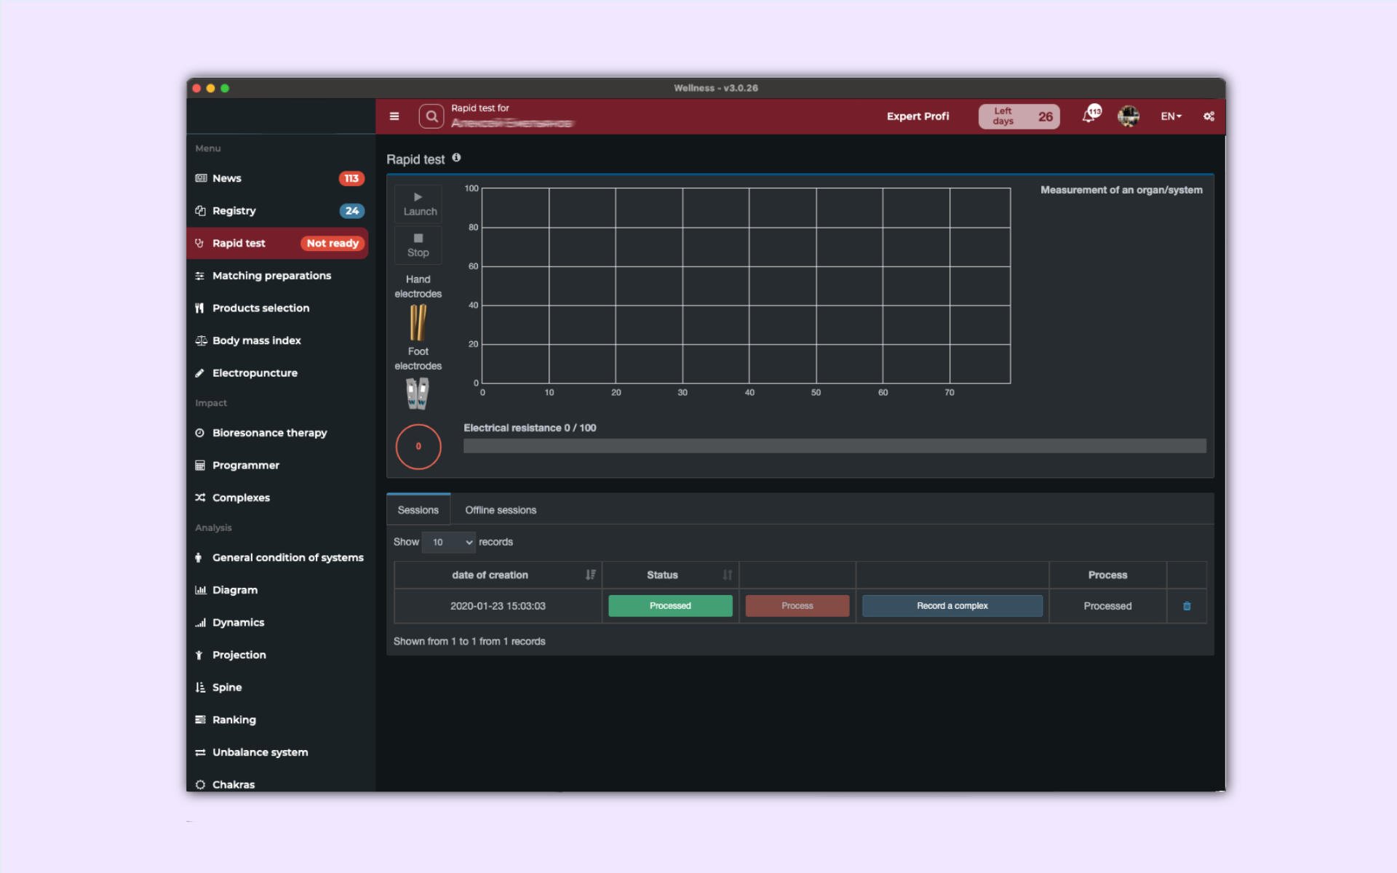The width and height of the screenshot is (1397, 873).
Task: Click the red Process button
Action: point(797,606)
